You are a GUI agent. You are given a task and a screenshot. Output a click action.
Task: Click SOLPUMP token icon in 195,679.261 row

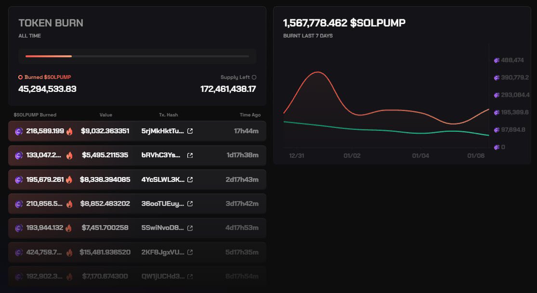click(19, 179)
